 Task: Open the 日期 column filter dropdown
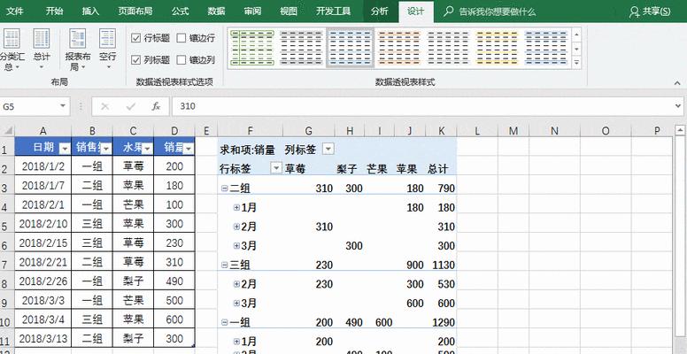coord(65,149)
